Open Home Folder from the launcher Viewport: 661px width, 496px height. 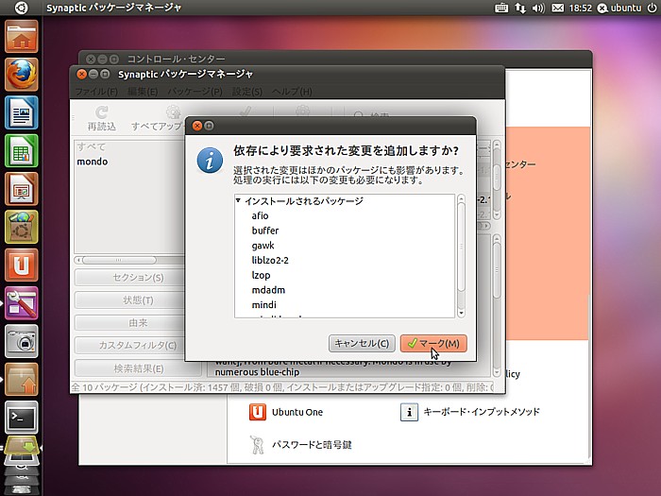click(x=22, y=37)
